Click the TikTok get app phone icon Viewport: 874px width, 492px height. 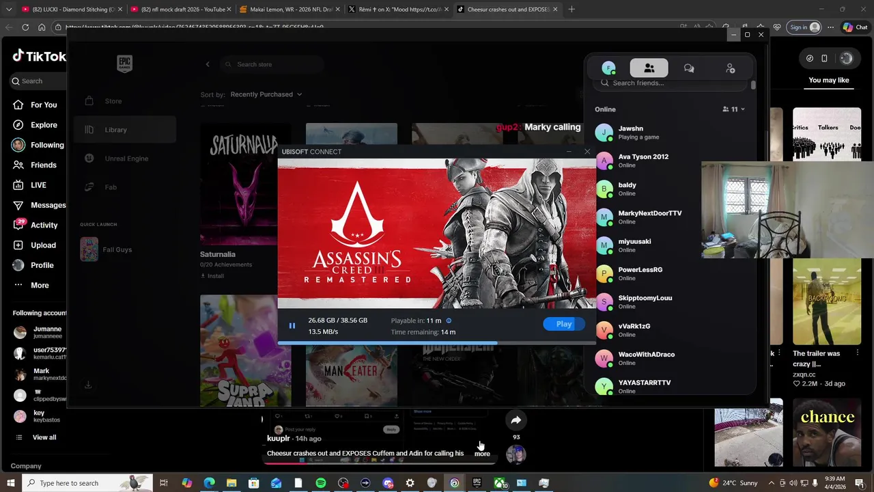pos(824,58)
